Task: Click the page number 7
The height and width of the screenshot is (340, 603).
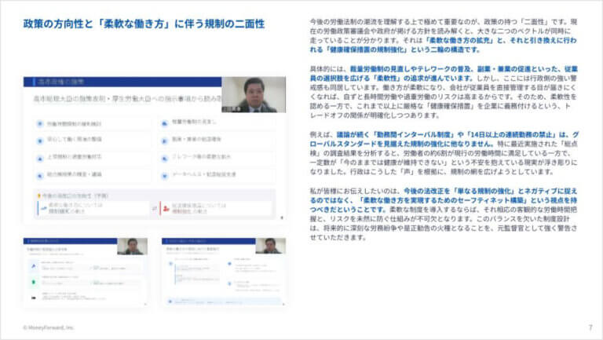Action: point(590,327)
